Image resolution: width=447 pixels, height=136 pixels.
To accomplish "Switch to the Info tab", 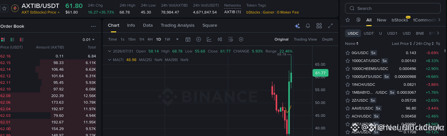I will coord(131,25).
